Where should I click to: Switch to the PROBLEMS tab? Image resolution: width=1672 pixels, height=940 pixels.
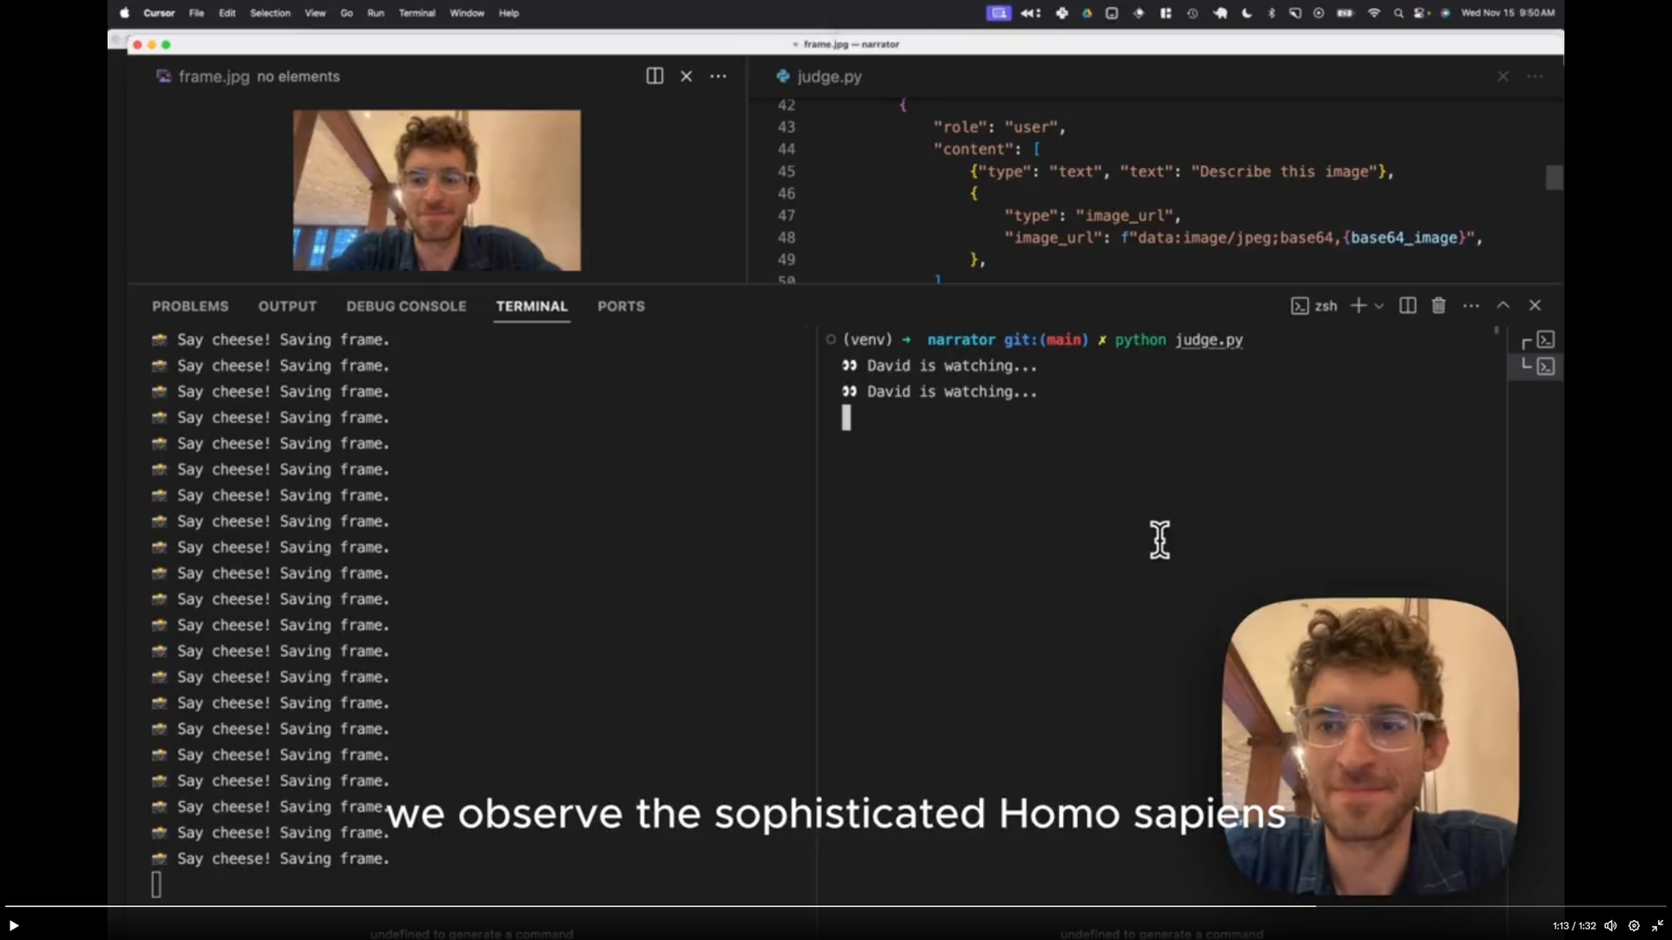tap(190, 306)
